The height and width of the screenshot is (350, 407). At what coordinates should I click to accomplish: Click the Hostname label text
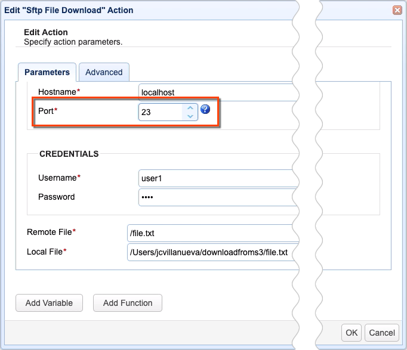tap(58, 92)
